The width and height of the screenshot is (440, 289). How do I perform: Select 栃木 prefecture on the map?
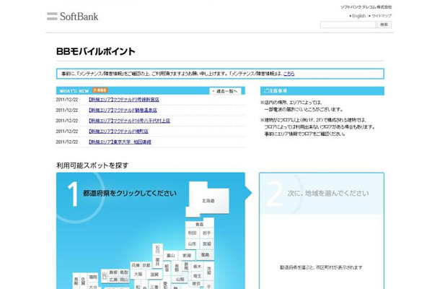click(197, 266)
